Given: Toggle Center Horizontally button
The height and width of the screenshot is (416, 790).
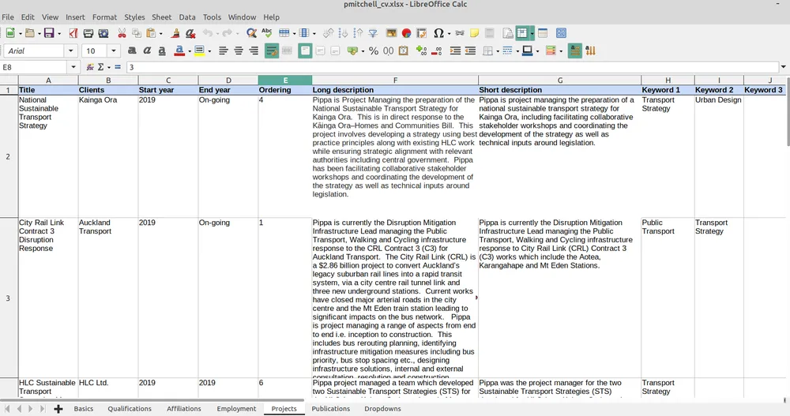Looking at the screenshot, I should [239, 51].
